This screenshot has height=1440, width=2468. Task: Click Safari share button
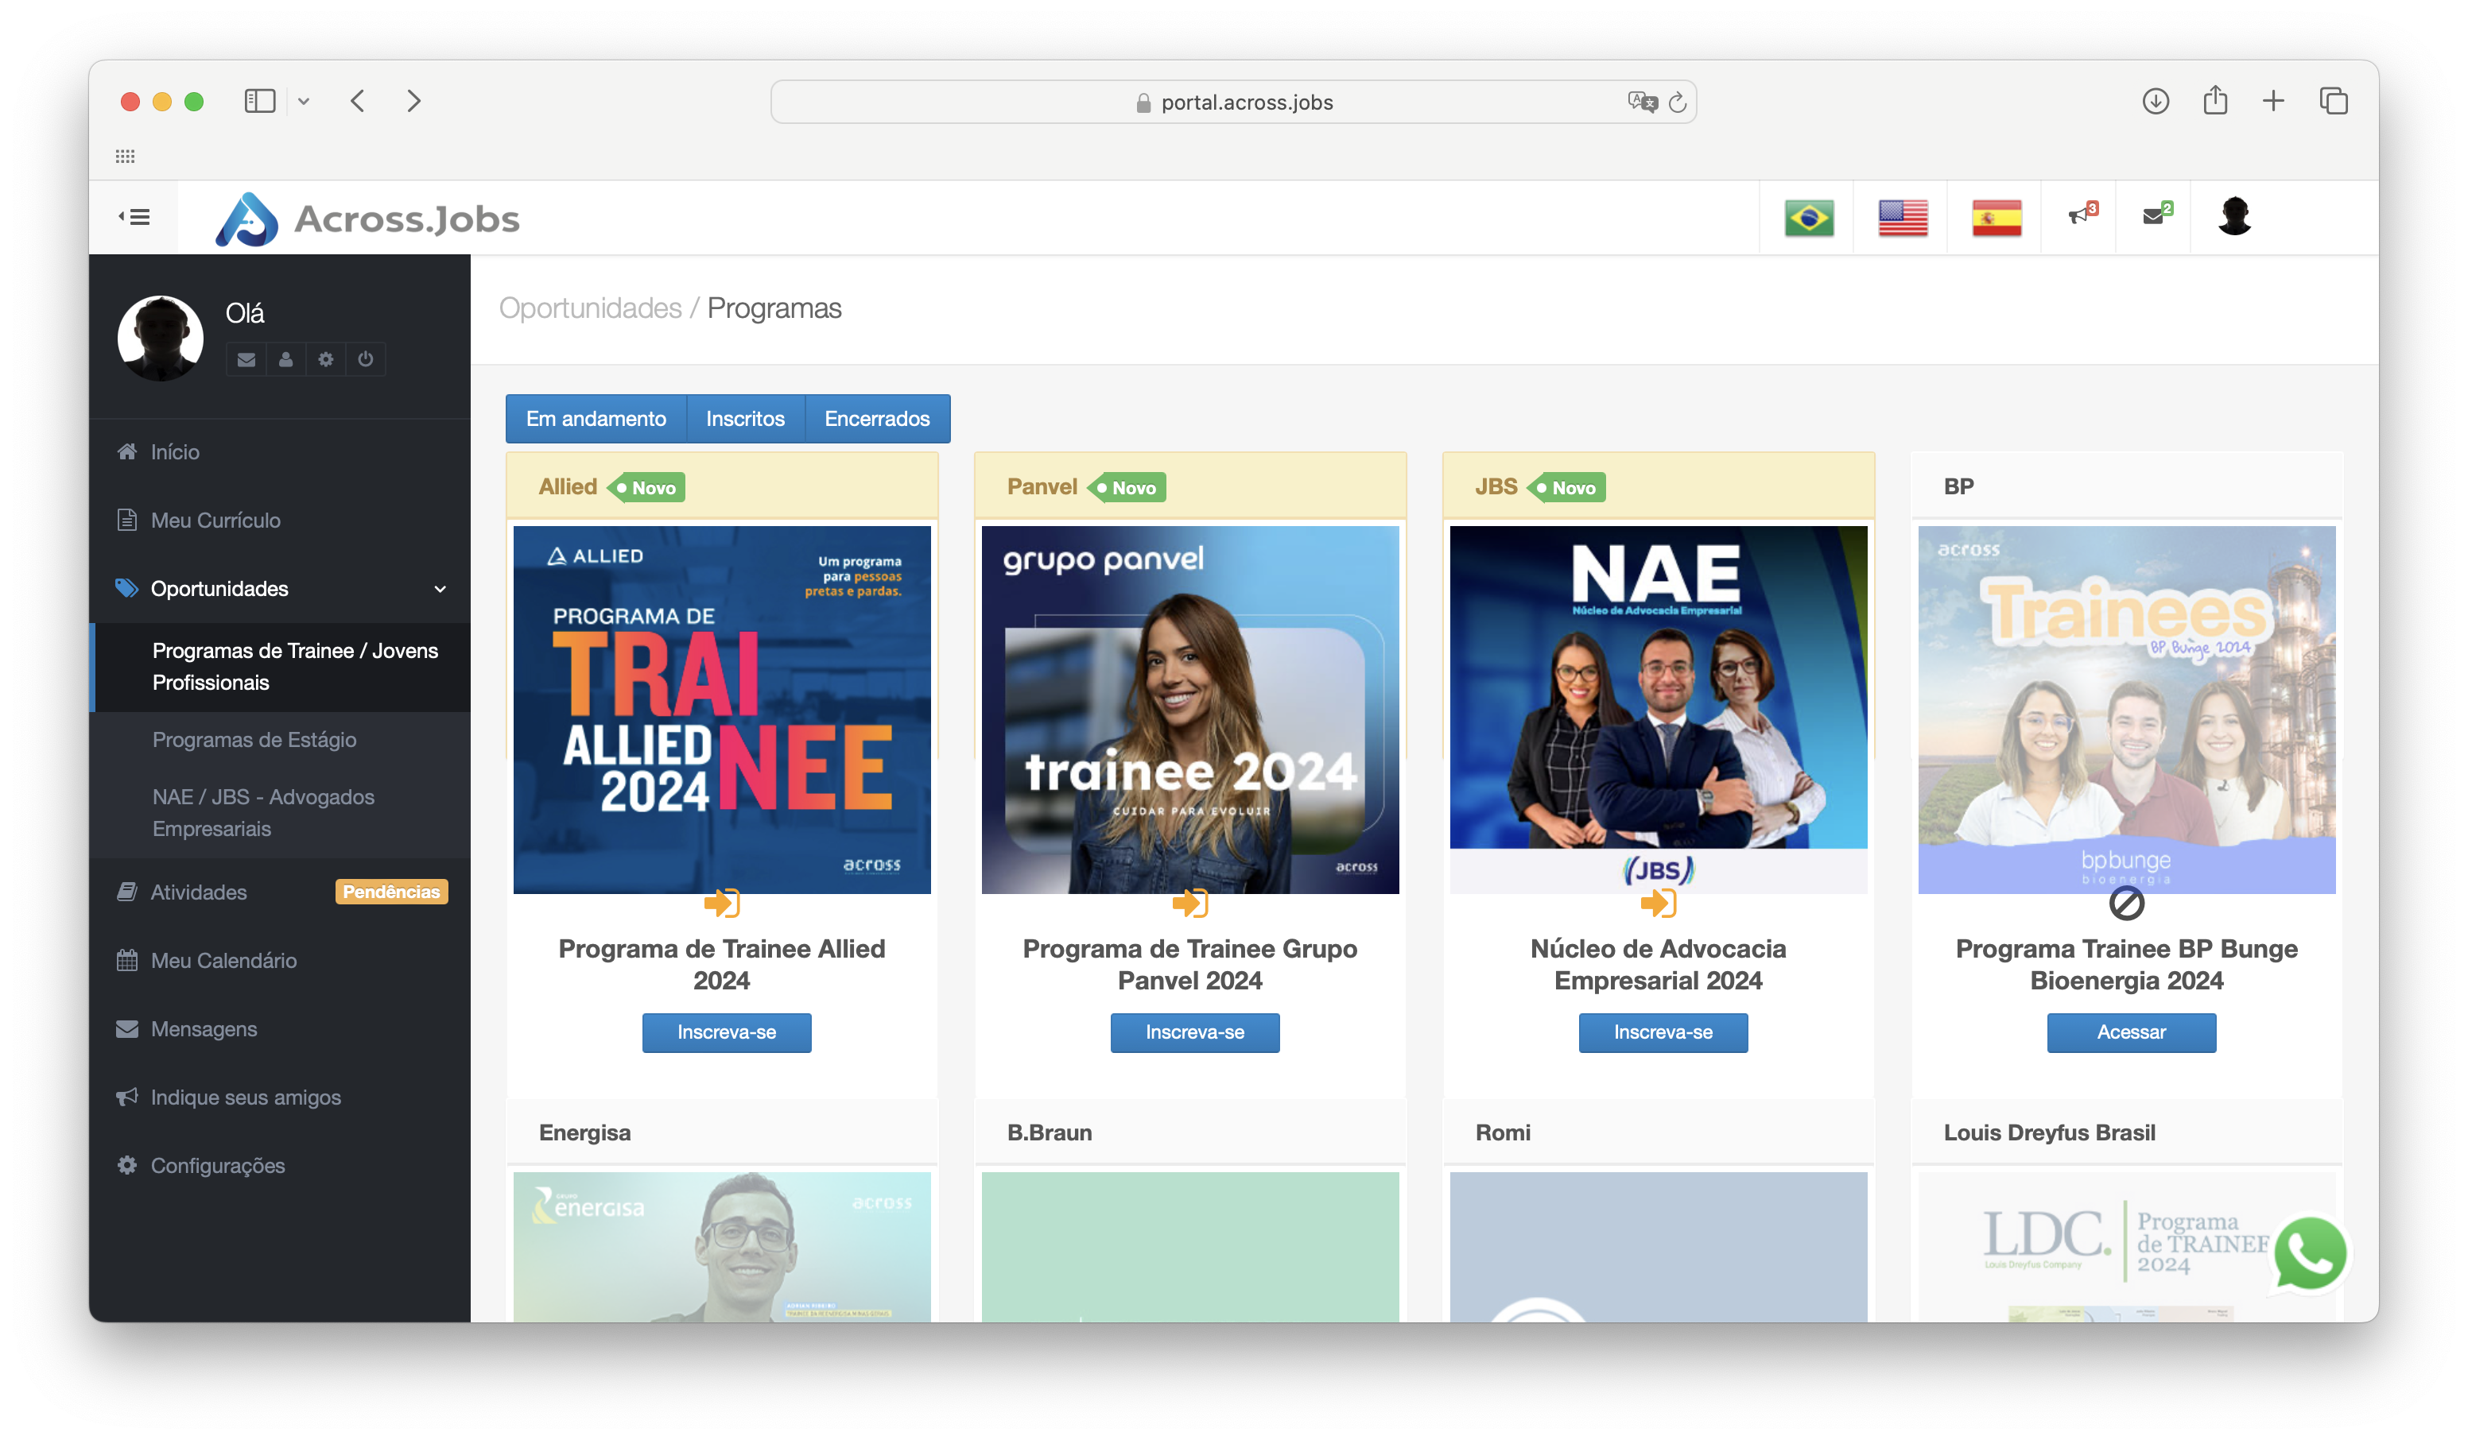click(x=2214, y=100)
